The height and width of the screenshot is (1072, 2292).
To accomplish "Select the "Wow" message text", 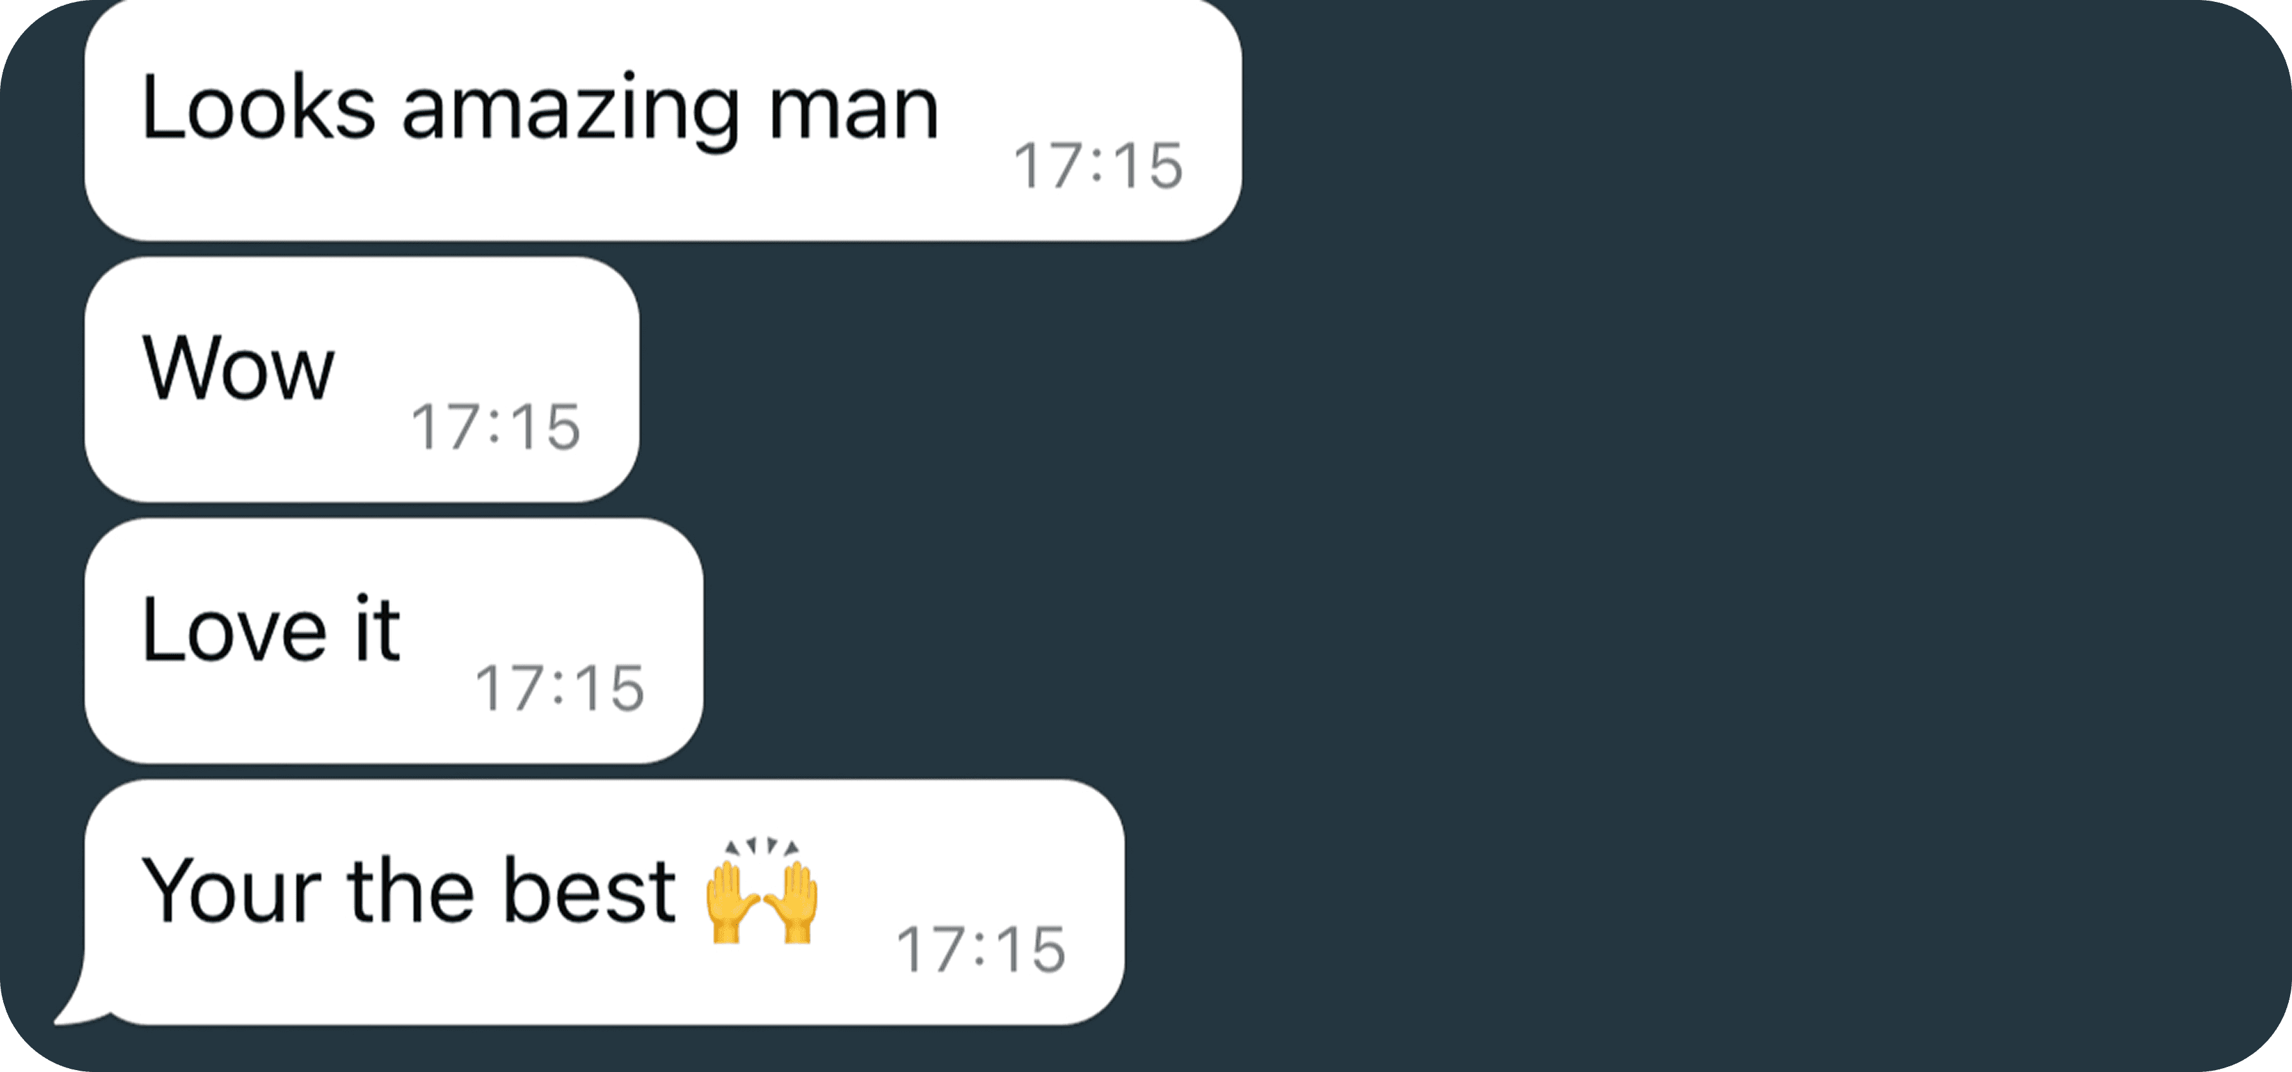I will [238, 367].
